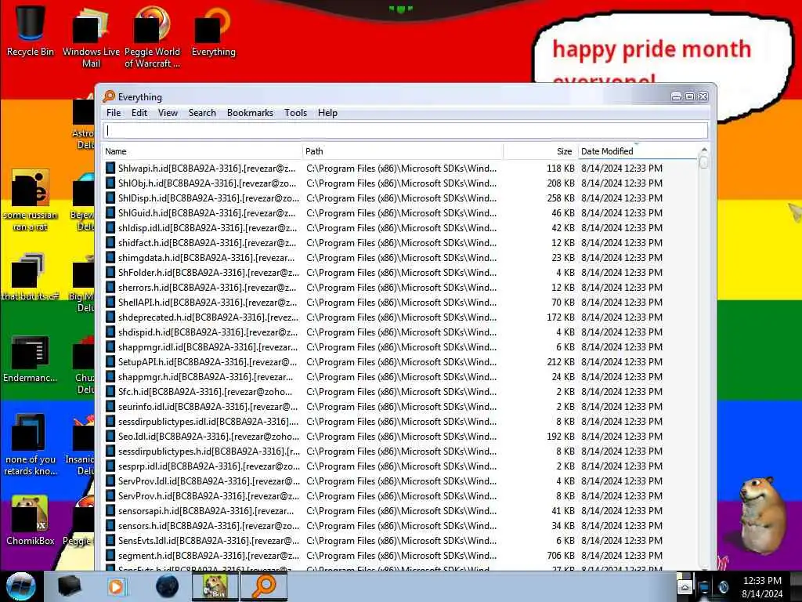802x602 pixels.
Task: Select shdeprecated.h.id[BC8BA92A-3316] file
Action: click(x=208, y=317)
